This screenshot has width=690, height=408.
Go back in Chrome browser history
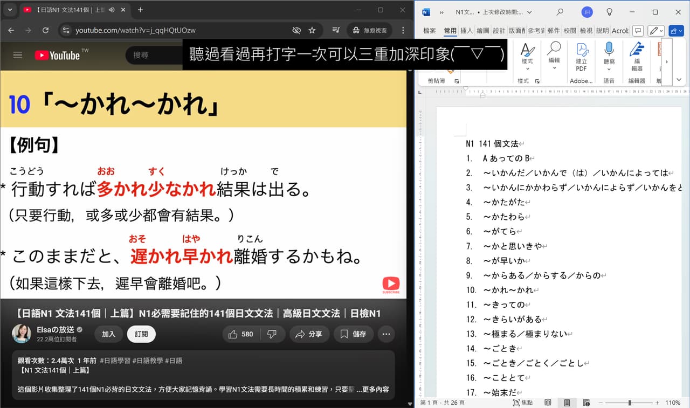11,30
